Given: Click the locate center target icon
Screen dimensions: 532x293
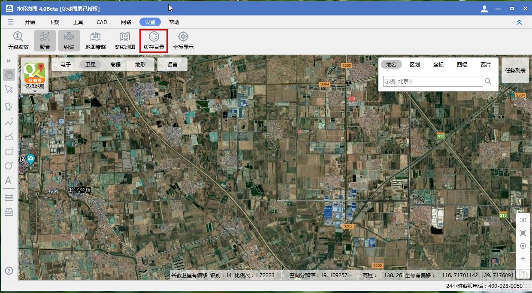Looking at the screenshot, I should tap(523, 246).
